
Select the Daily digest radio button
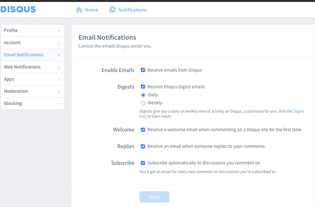tap(143, 95)
